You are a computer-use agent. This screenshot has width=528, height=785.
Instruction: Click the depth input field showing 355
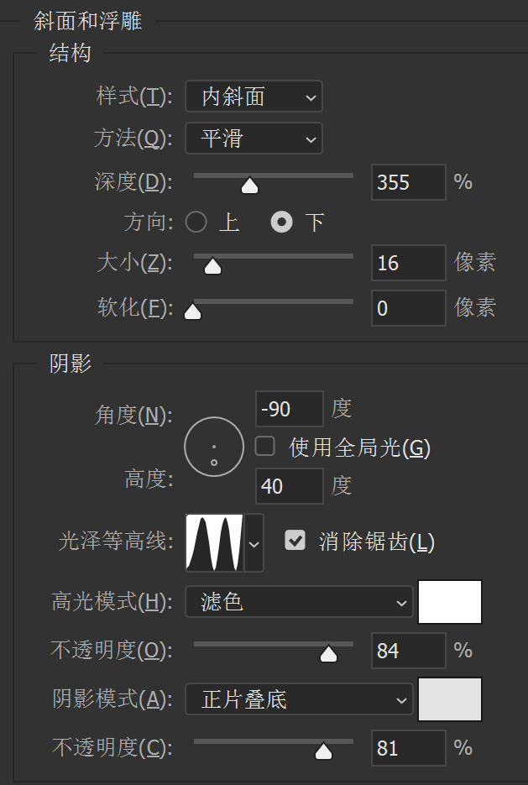[x=408, y=182]
